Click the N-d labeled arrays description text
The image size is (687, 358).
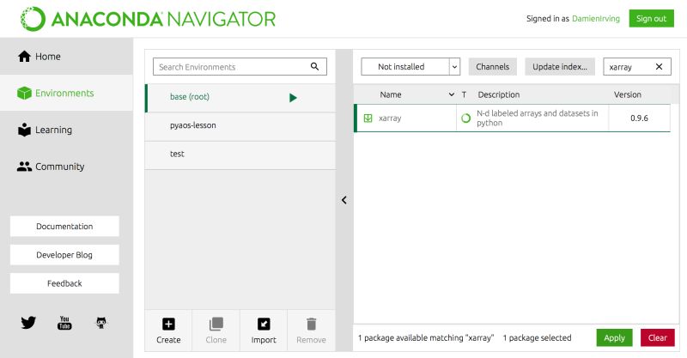click(538, 118)
